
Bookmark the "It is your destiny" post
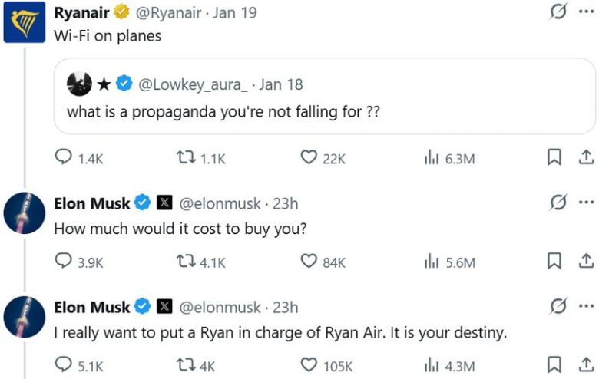coord(554,366)
